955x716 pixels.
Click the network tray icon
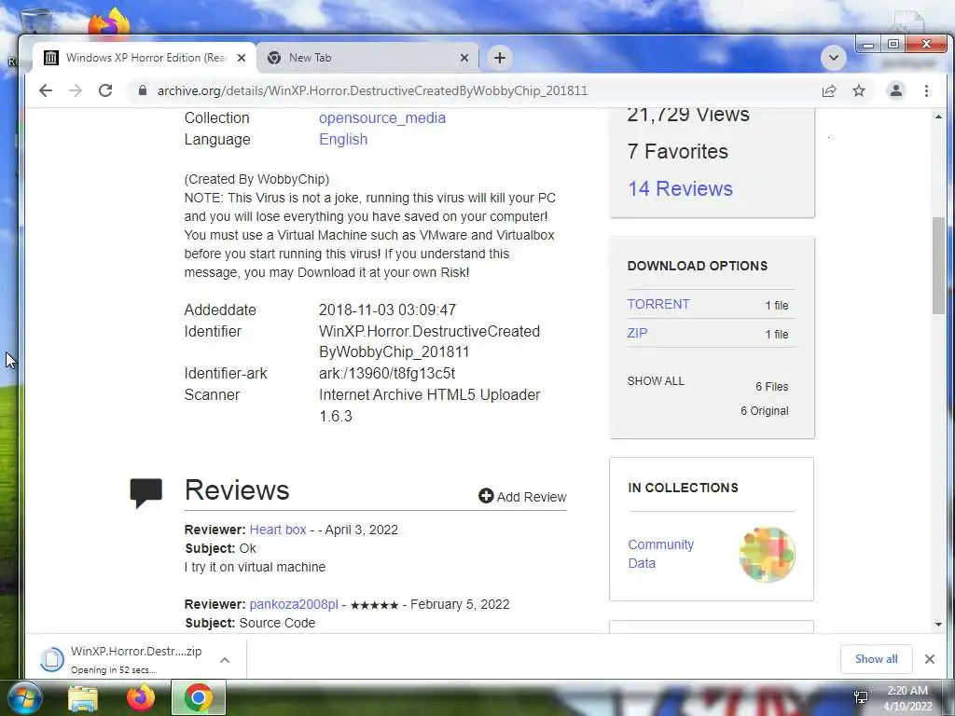(861, 697)
